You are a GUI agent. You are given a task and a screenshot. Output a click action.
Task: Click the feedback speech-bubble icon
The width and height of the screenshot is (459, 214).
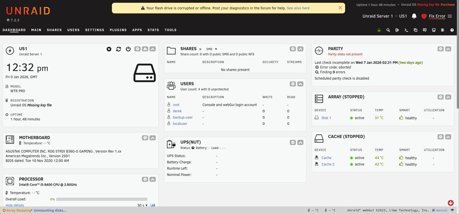[425, 30]
